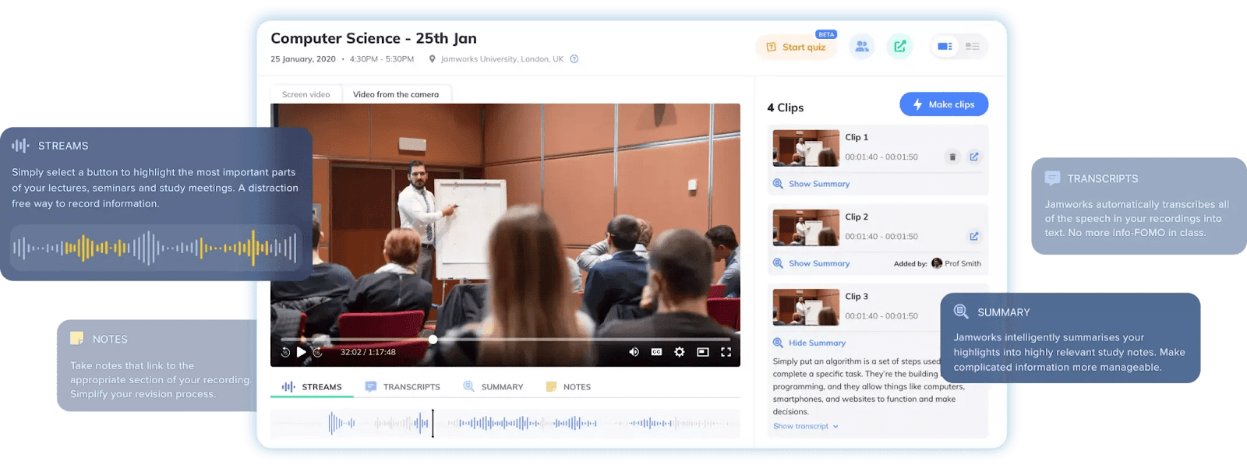The width and height of the screenshot is (1247, 472).
Task: Open the video settings gear
Action: [x=679, y=352]
